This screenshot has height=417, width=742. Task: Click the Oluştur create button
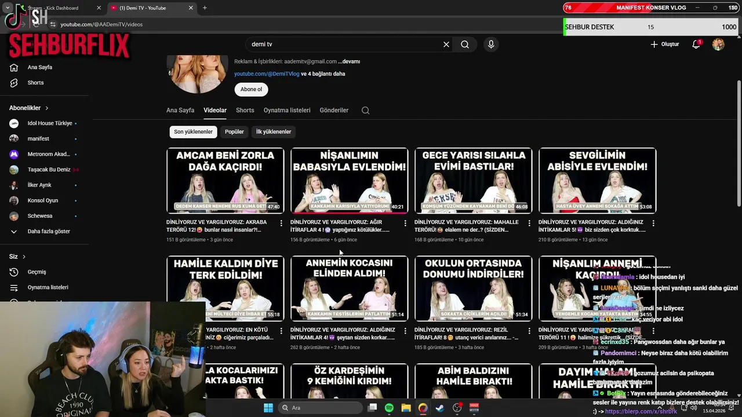click(x=664, y=45)
